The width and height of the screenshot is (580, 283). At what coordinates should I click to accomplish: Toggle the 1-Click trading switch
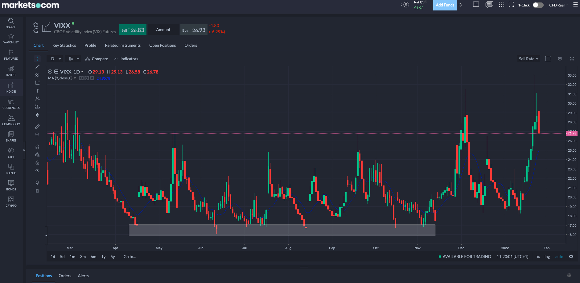point(538,5)
